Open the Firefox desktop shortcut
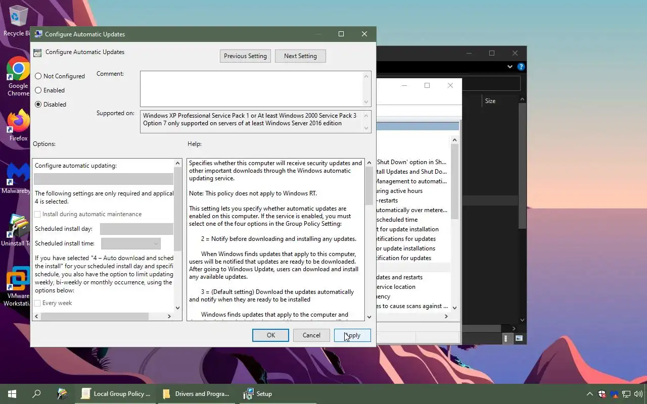 [x=18, y=125]
